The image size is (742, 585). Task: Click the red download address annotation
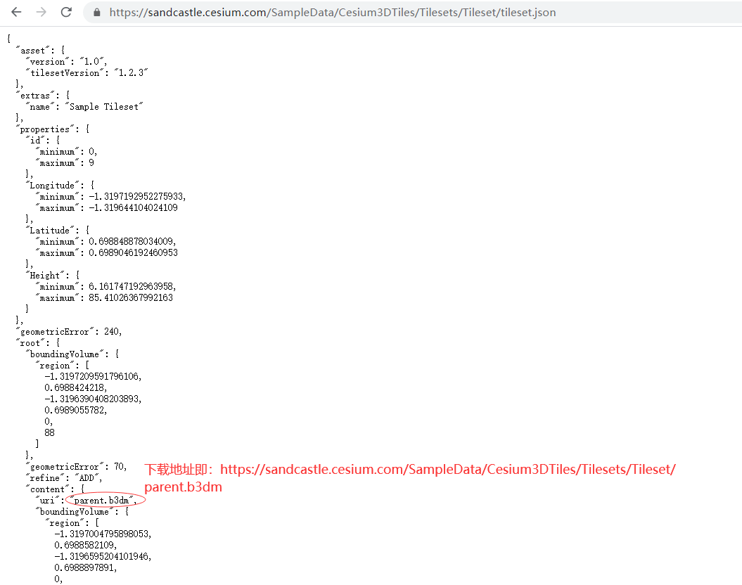(x=408, y=469)
